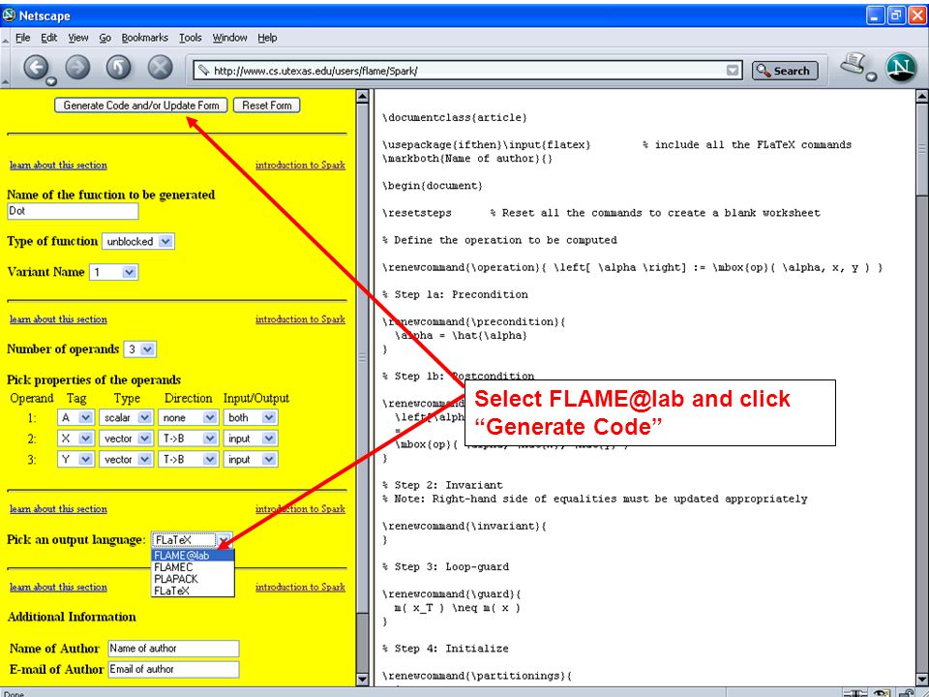
Task: Click 'learn about this section' above Number of operands
Action: tap(58, 318)
